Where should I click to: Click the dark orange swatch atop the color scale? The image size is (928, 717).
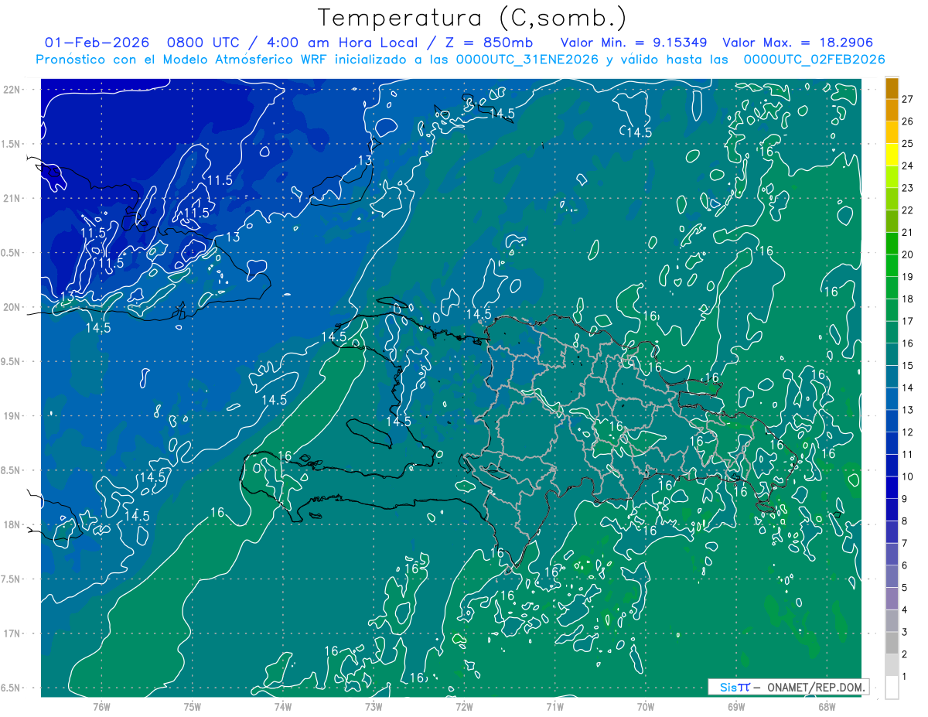coord(892,89)
